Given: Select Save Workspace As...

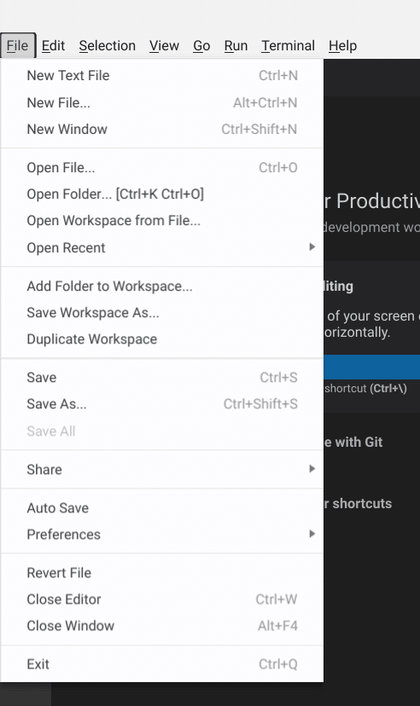Looking at the screenshot, I should tap(162, 312).
